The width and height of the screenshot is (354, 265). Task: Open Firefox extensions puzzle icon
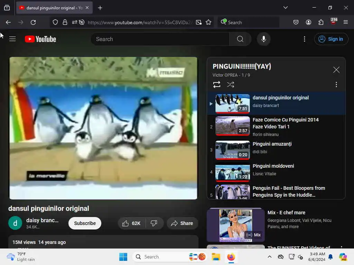(x=321, y=22)
